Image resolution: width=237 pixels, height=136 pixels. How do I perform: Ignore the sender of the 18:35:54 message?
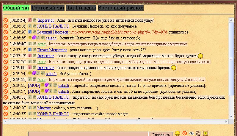click(x=6, y=20)
